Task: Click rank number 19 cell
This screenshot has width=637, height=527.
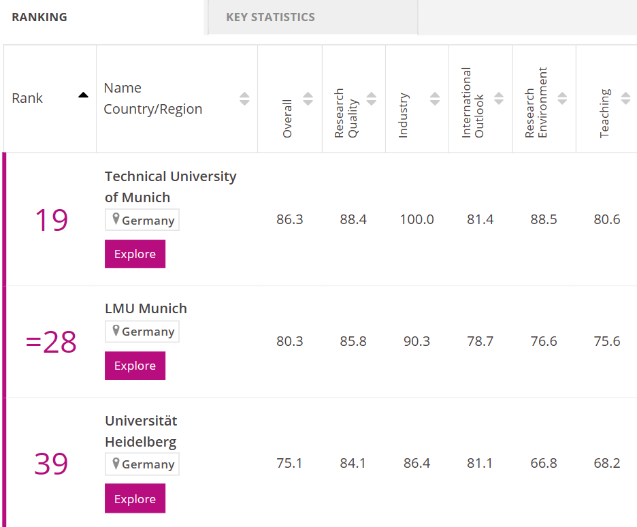Action: click(x=51, y=220)
